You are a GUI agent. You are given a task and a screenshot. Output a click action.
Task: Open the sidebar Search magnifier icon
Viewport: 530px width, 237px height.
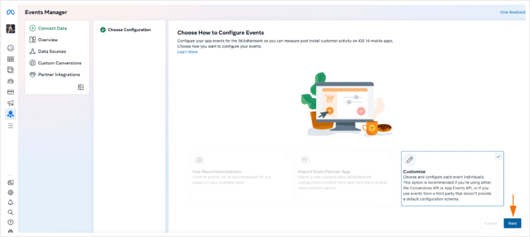pos(10,212)
